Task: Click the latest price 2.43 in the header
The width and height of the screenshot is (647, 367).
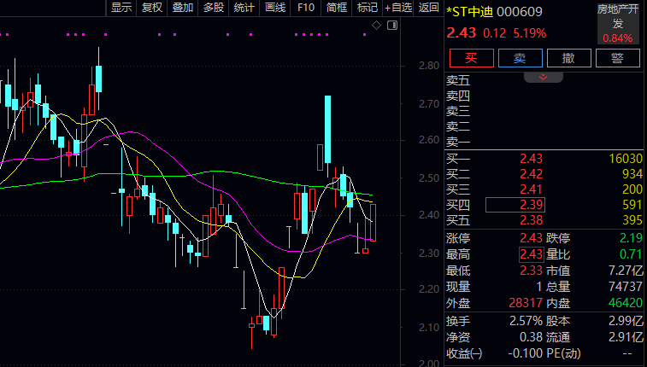Action: 462,33
